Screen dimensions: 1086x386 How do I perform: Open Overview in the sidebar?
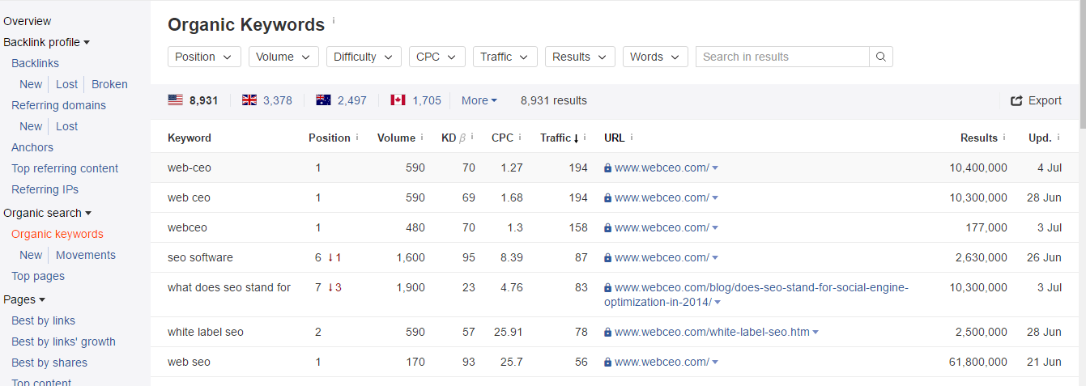(27, 21)
